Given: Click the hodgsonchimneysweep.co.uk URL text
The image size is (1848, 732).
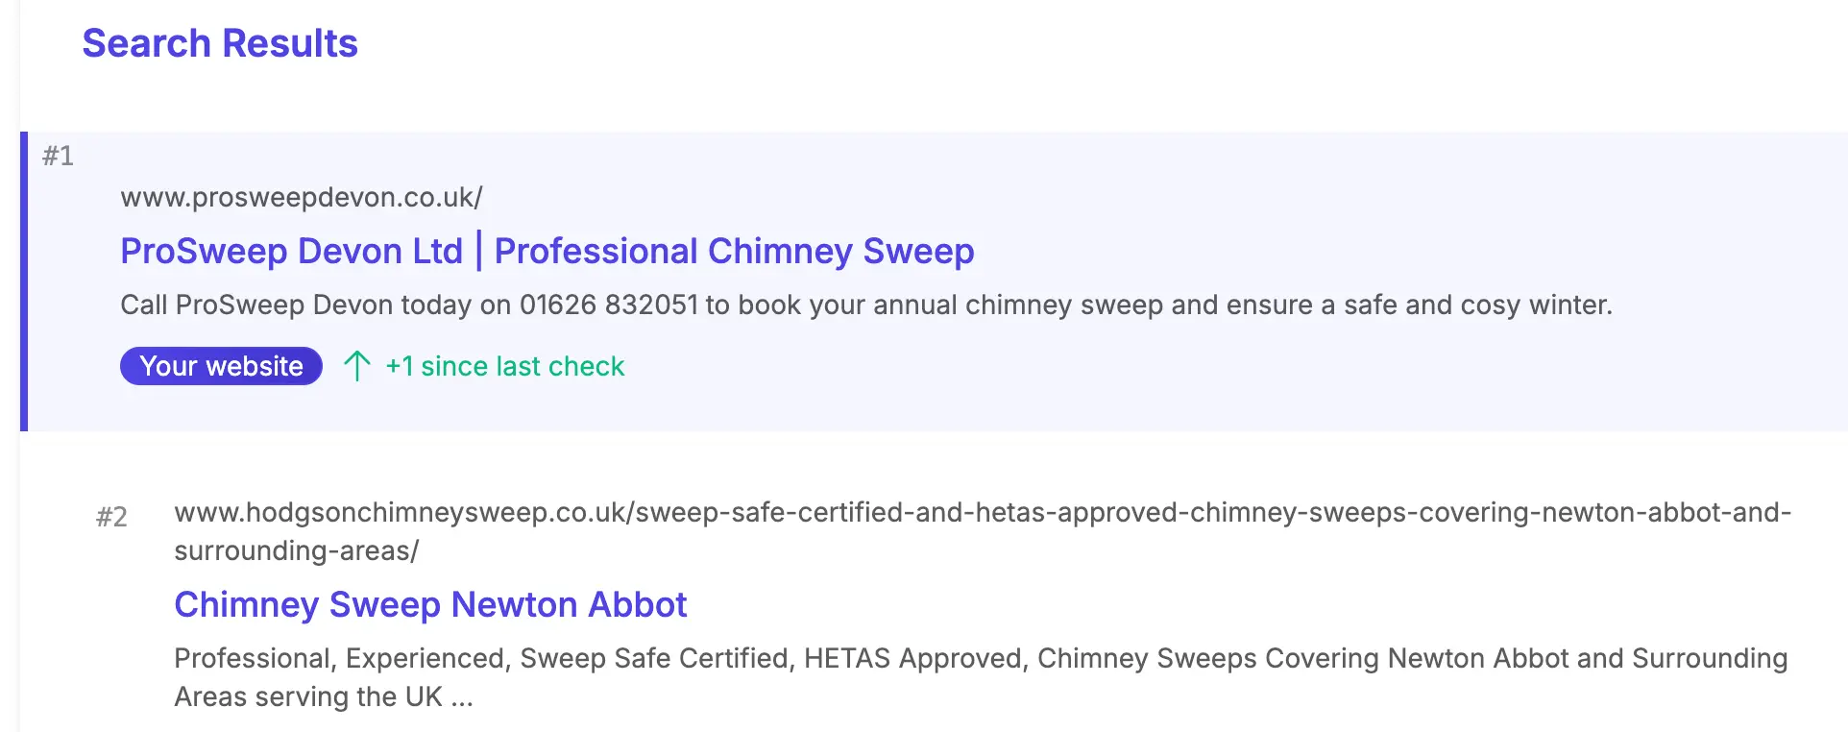Looking at the screenshot, I should coord(982,512).
